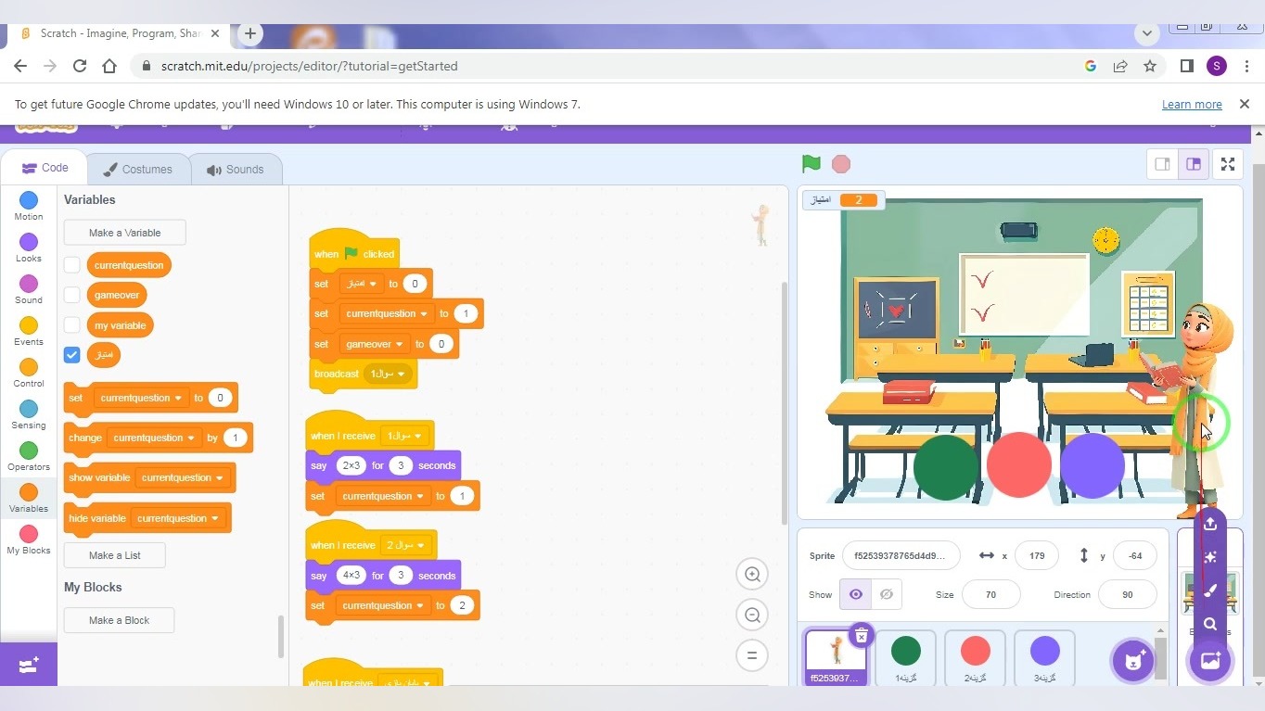Switch to the Costumes tab
Viewport: 1265px width, 711px height.
pyautogui.click(x=138, y=169)
